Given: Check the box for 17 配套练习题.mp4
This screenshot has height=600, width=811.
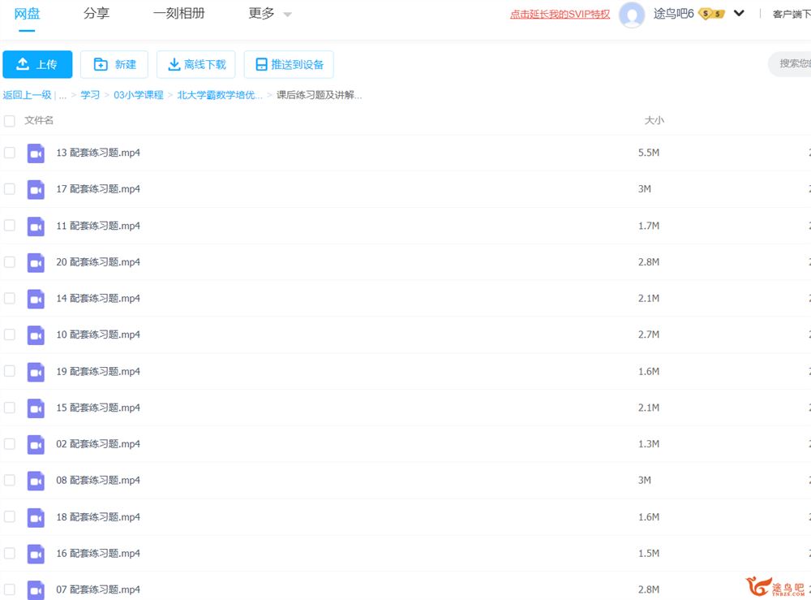Looking at the screenshot, I should 9,189.
